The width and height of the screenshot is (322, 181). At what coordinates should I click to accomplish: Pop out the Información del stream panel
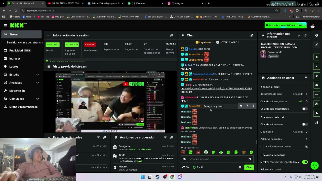pos(305,35)
